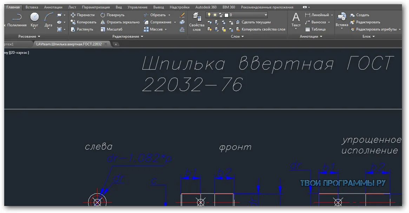Click the Масштаб scale tool
This screenshot has width=409, height=213.
click(x=111, y=29)
